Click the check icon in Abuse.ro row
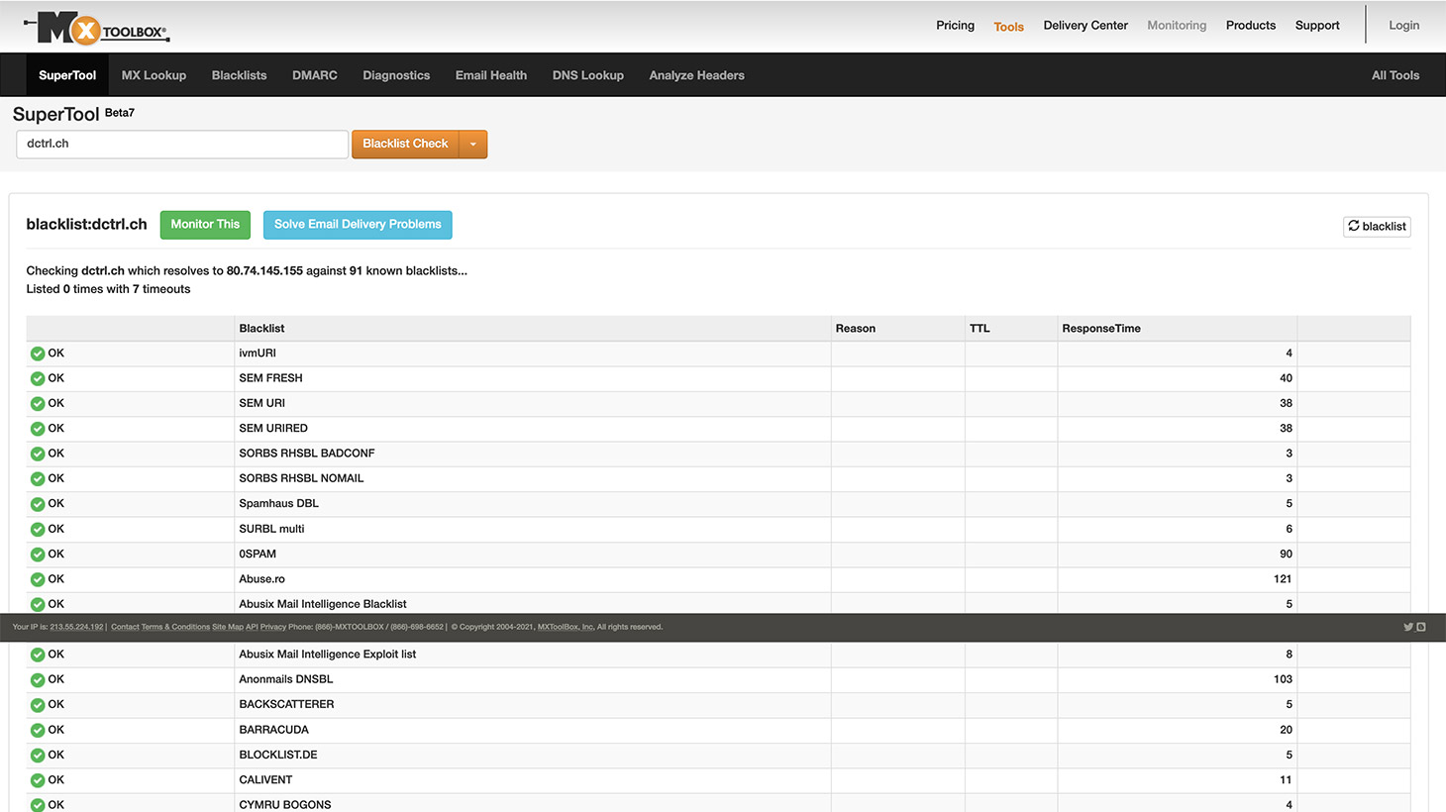This screenshot has width=1446, height=812. (38, 579)
